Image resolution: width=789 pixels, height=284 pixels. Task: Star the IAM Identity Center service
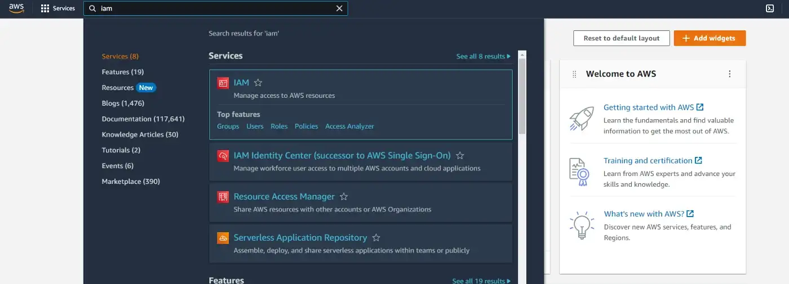[460, 156]
